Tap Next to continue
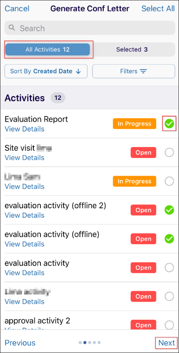Screen dimensions: 179x353 tap(167, 343)
